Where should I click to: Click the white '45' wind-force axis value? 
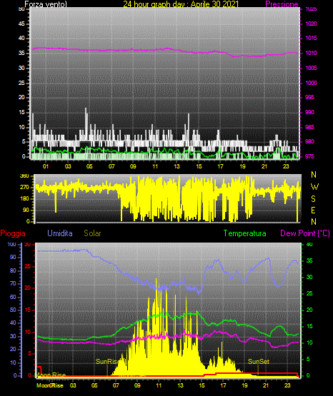tap(21, 24)
